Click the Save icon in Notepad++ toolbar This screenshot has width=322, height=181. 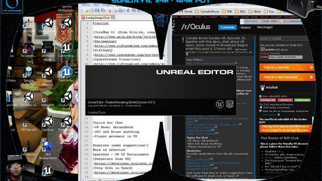(97, 10)
